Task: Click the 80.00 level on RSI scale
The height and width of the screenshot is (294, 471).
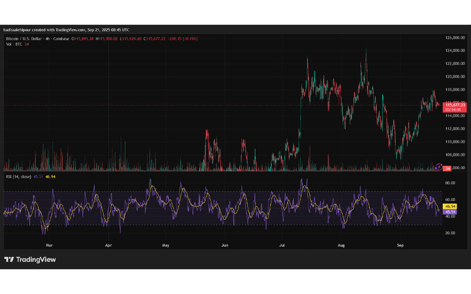Action: [450, 183]
